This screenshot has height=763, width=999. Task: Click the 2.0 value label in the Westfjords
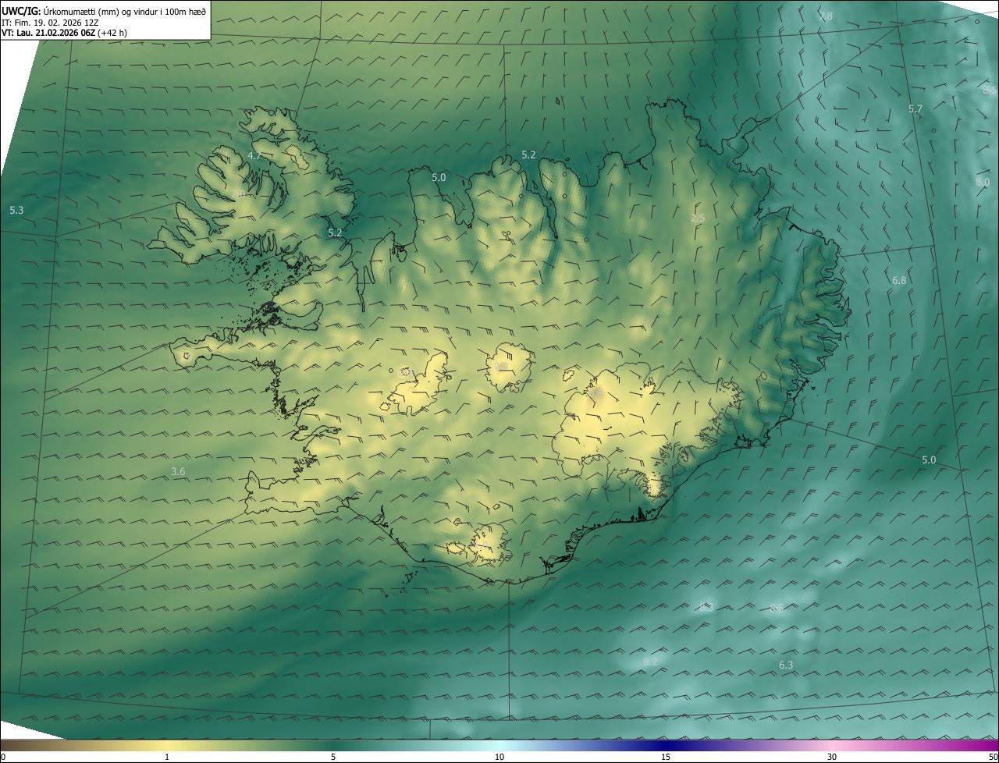[239, 193]
